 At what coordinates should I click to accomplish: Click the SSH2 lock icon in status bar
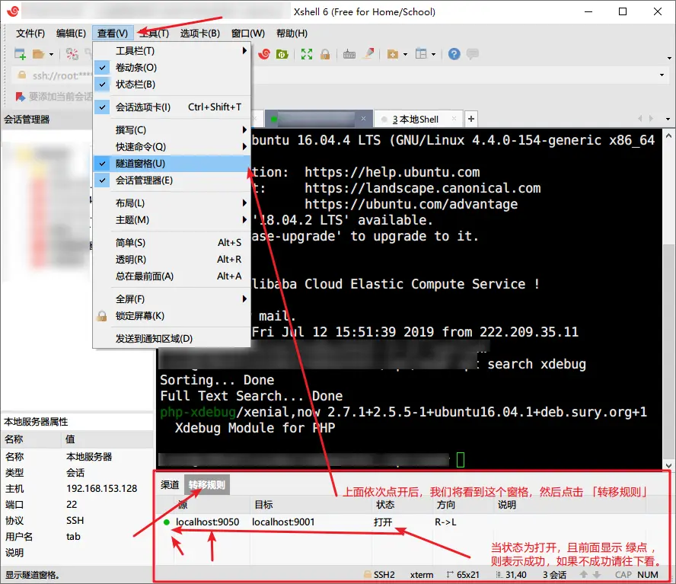[368, 575]
